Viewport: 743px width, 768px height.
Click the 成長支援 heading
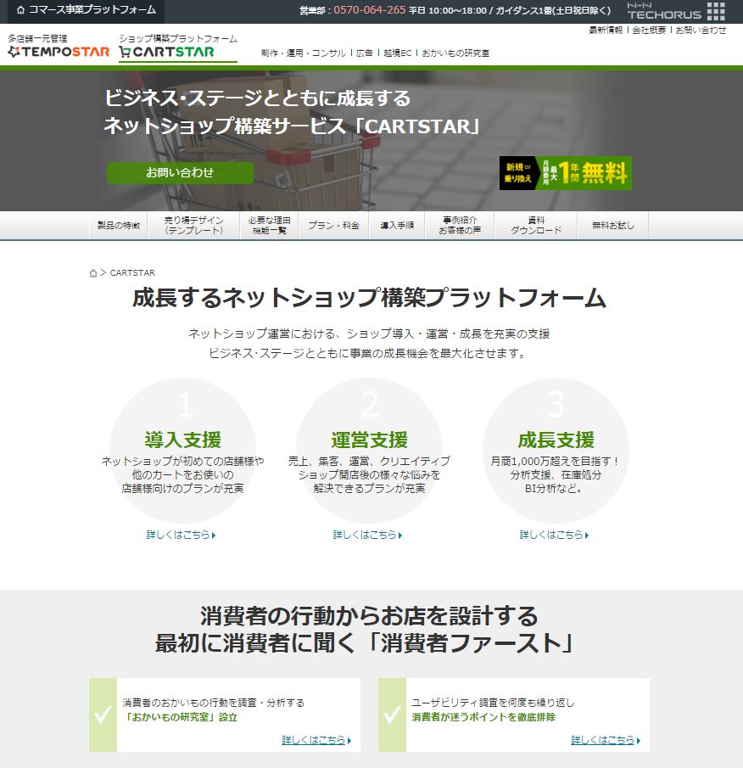tap(556, 440)
